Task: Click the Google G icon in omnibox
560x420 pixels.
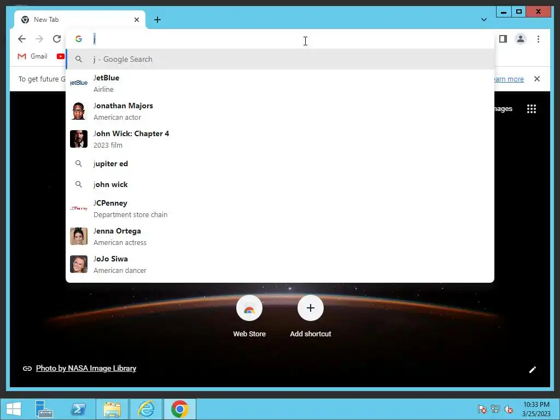Action: click(x=79, y=39)
